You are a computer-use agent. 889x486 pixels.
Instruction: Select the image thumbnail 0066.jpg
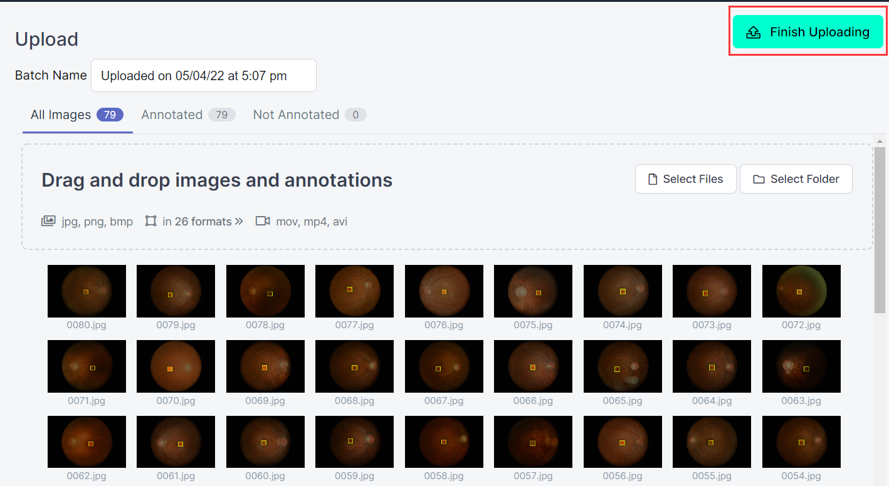click(x=533, y=366)
